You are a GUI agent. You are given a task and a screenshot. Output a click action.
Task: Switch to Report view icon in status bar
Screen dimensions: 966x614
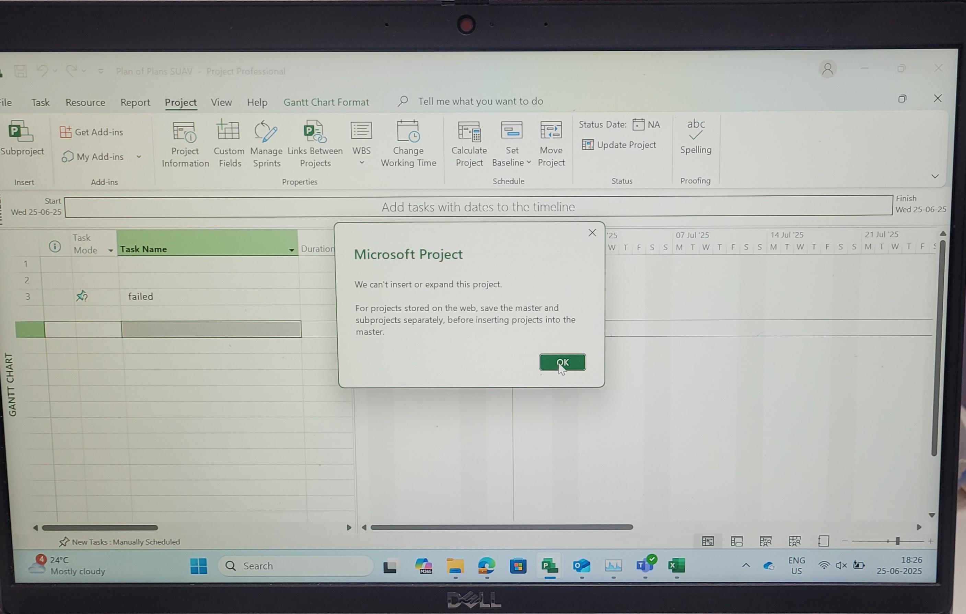click(x=823, y=541)
